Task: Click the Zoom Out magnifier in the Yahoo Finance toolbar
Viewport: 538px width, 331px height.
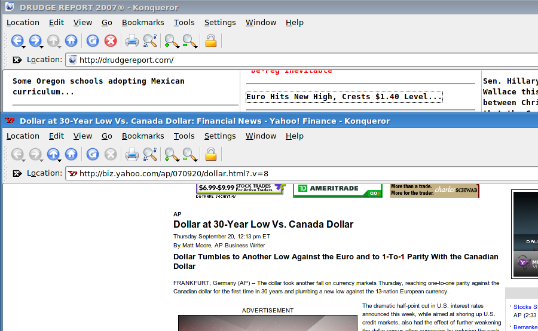Action: tap(189, 154)
